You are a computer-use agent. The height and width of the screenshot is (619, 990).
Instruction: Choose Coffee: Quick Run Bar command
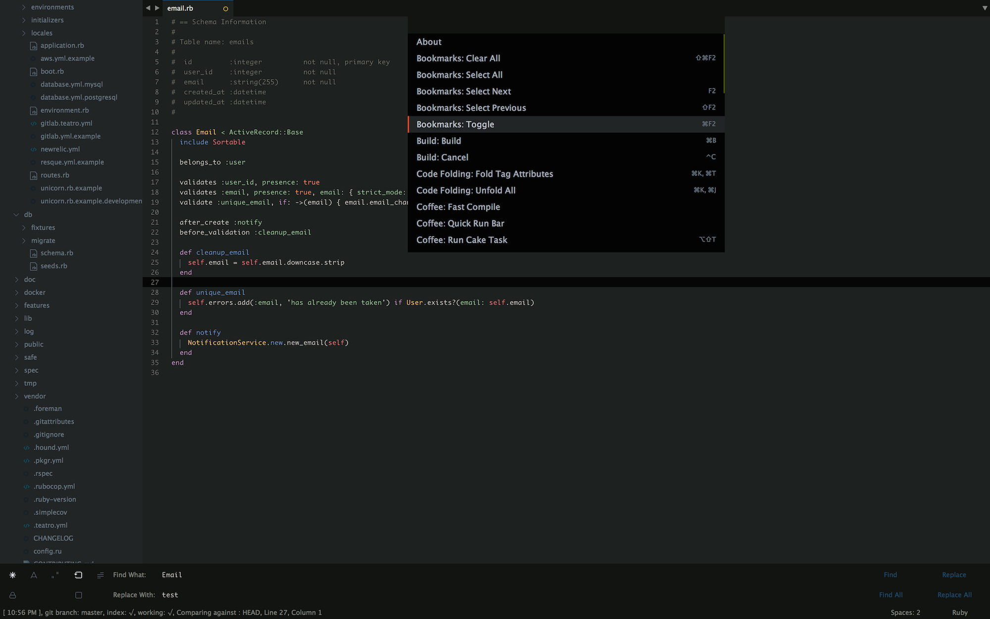tap(566, 223)
